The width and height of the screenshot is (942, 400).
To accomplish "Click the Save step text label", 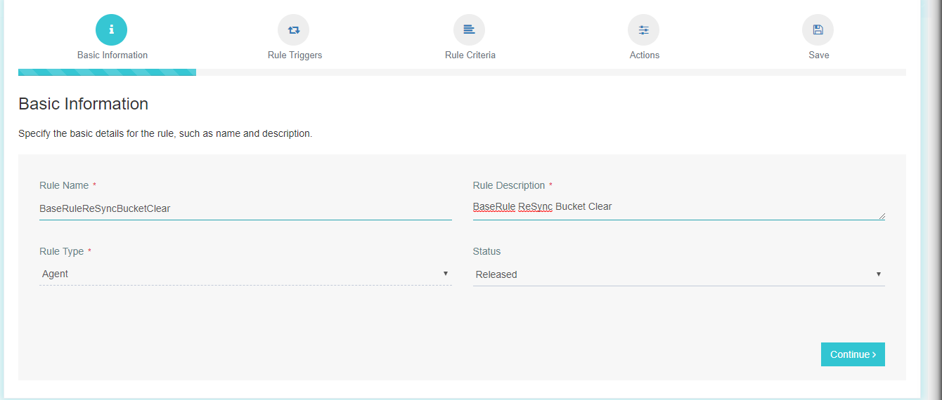I will coord(818,55).
